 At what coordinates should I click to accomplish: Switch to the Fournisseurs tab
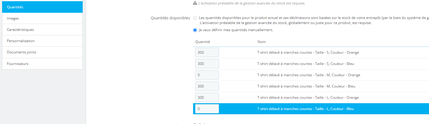point(42,63)
